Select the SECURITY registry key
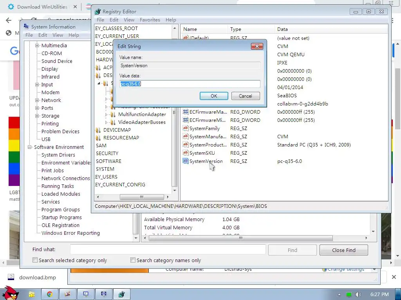The image size is (401, 300). (107, 153)
